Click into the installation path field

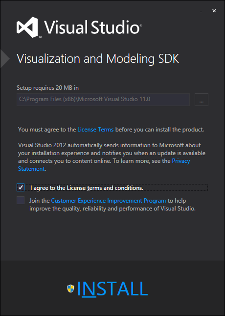click(x=103, y=100)
